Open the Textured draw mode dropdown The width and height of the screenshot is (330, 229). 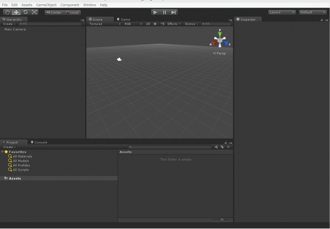tap(105, 24)
